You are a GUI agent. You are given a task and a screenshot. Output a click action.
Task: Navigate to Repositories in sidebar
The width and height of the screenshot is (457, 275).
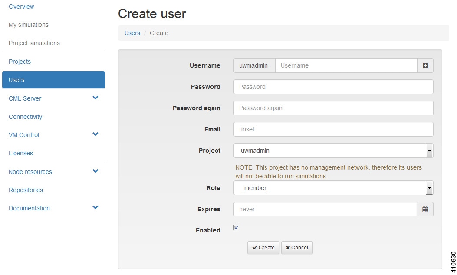point(26,190)
